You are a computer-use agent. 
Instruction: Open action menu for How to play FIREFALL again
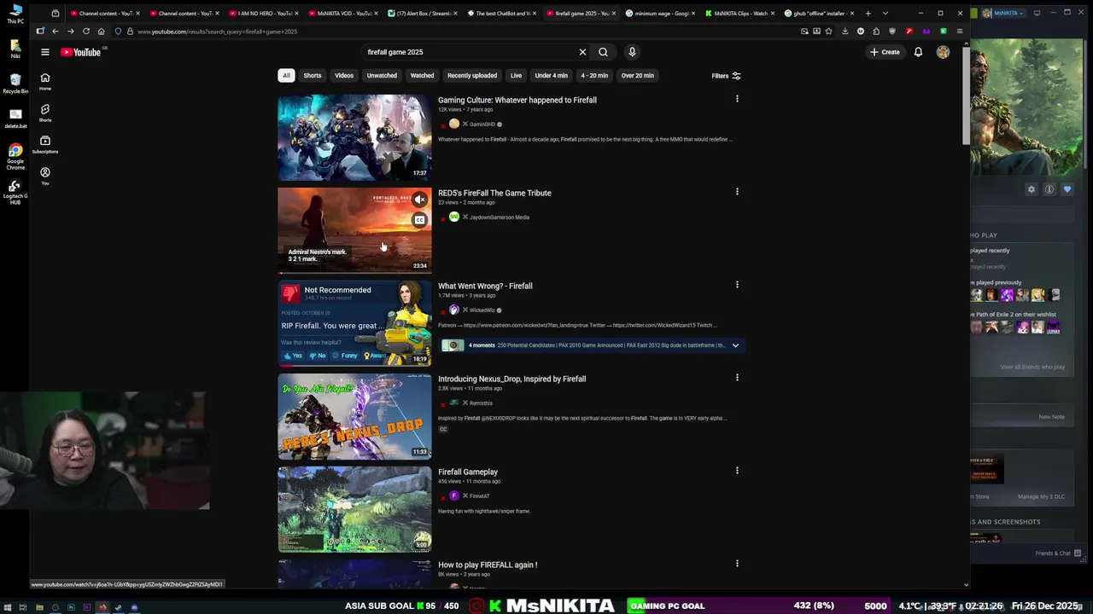(x=737, y=564)
